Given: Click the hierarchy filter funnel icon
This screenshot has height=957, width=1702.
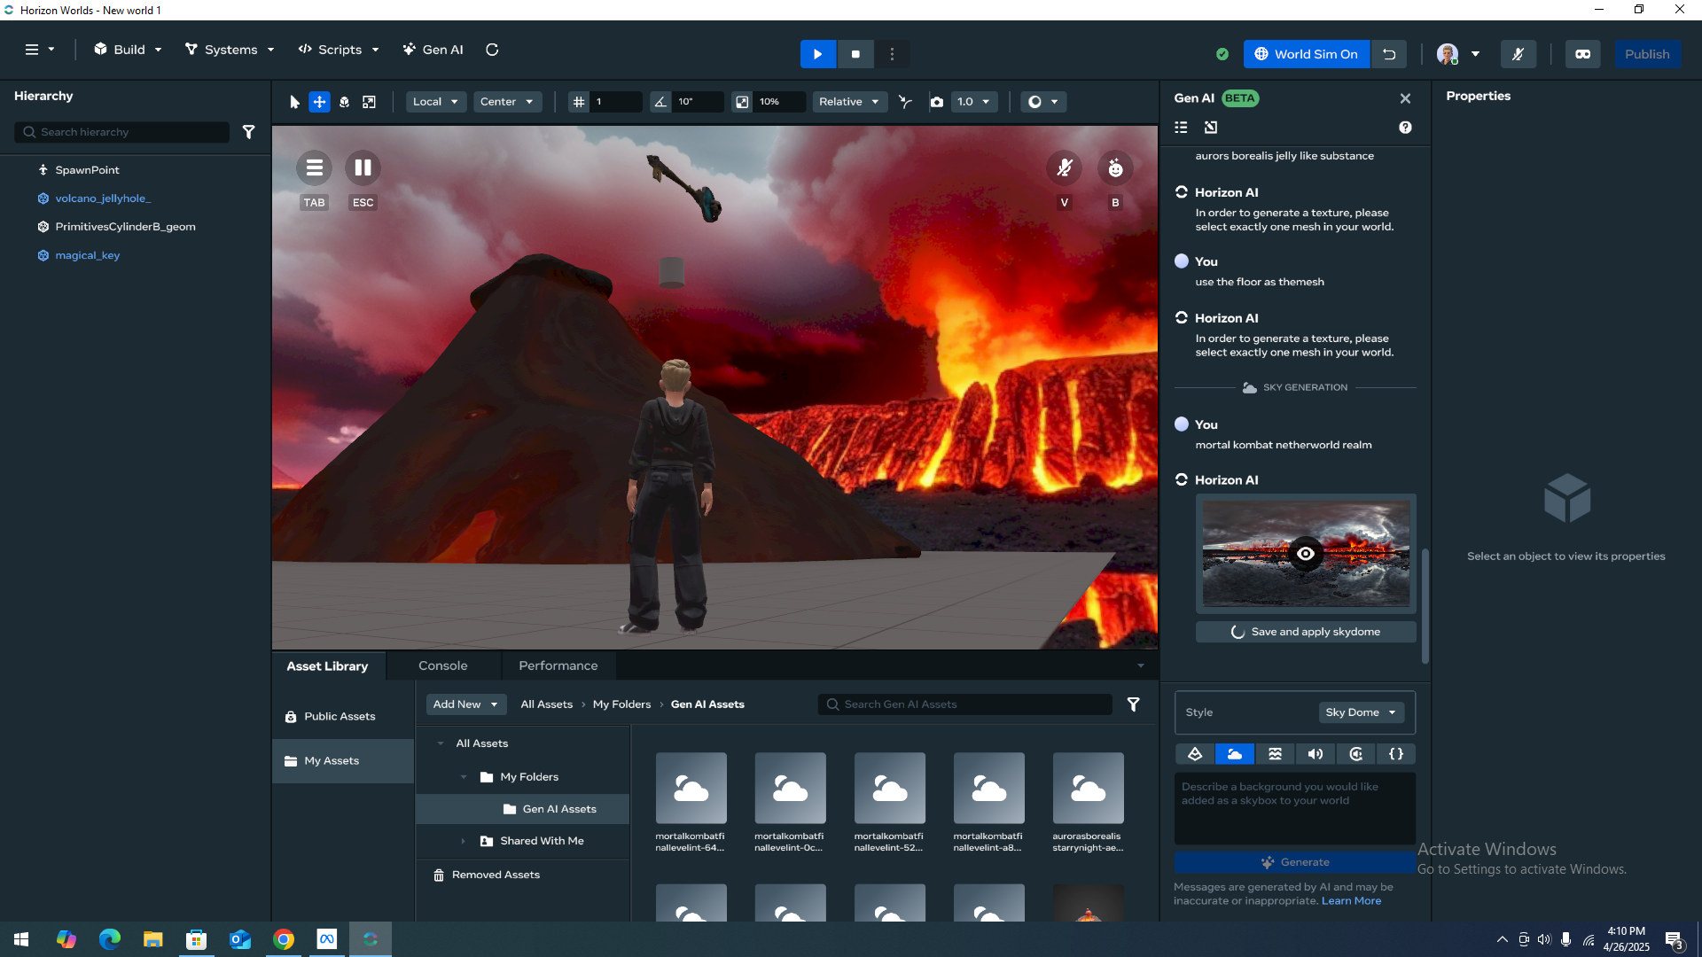Looking at the screenshot, I should coord(249,132).
